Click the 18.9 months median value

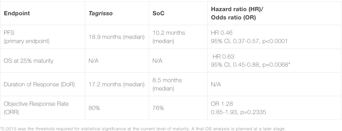[x=116, y=37]
